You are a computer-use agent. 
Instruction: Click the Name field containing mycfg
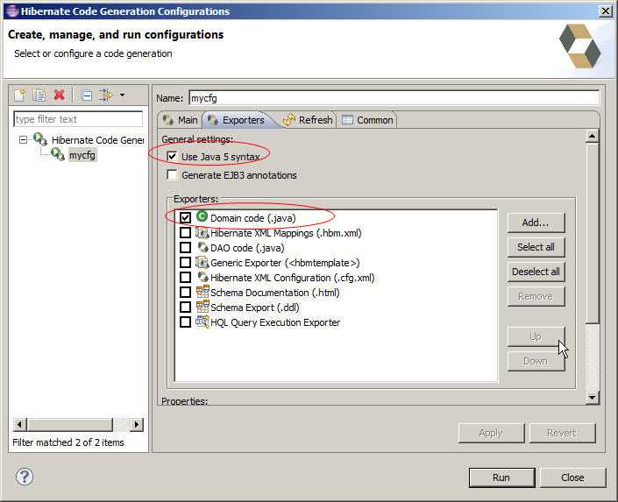pos(394,98)
